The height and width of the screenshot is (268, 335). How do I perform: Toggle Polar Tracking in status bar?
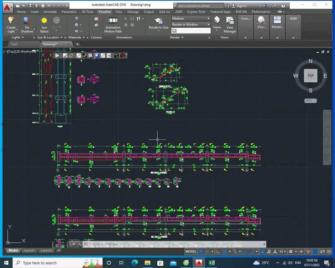click(x=224, y=252)
